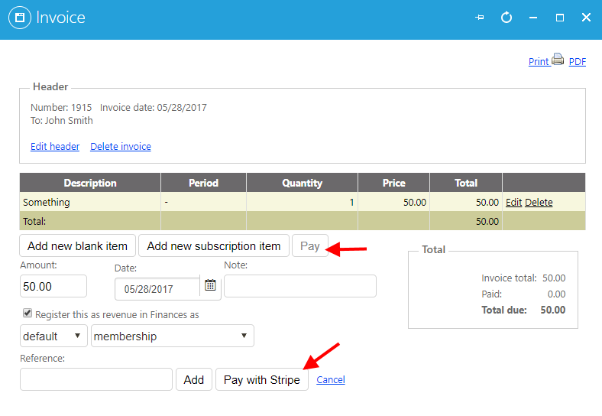Click Add new subscription item button
Viewport: 602px width, 416px height.
tap(213, 245)
